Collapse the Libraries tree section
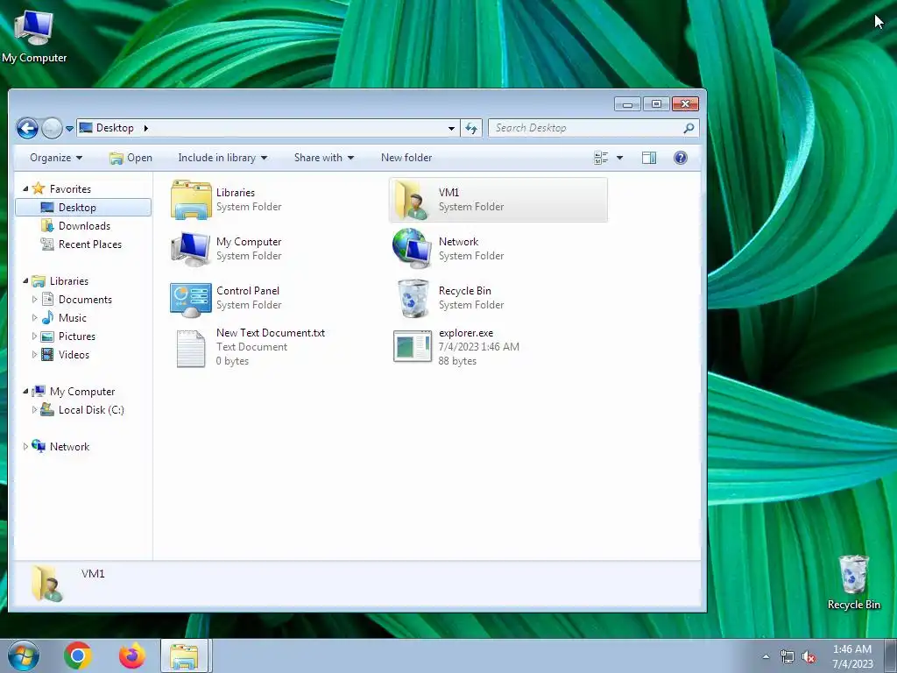 [x=25, y=280]
